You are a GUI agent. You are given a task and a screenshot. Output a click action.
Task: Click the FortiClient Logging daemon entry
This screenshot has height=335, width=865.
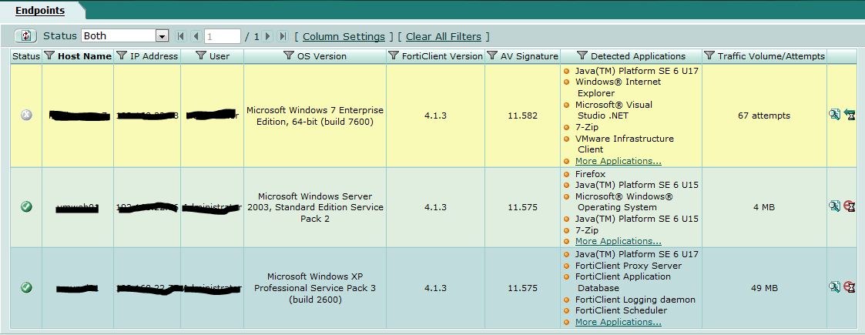click(x=635, y=300)
